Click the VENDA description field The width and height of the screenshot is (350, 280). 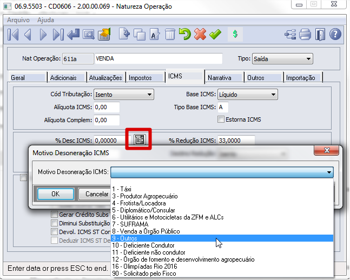point(159,59)
